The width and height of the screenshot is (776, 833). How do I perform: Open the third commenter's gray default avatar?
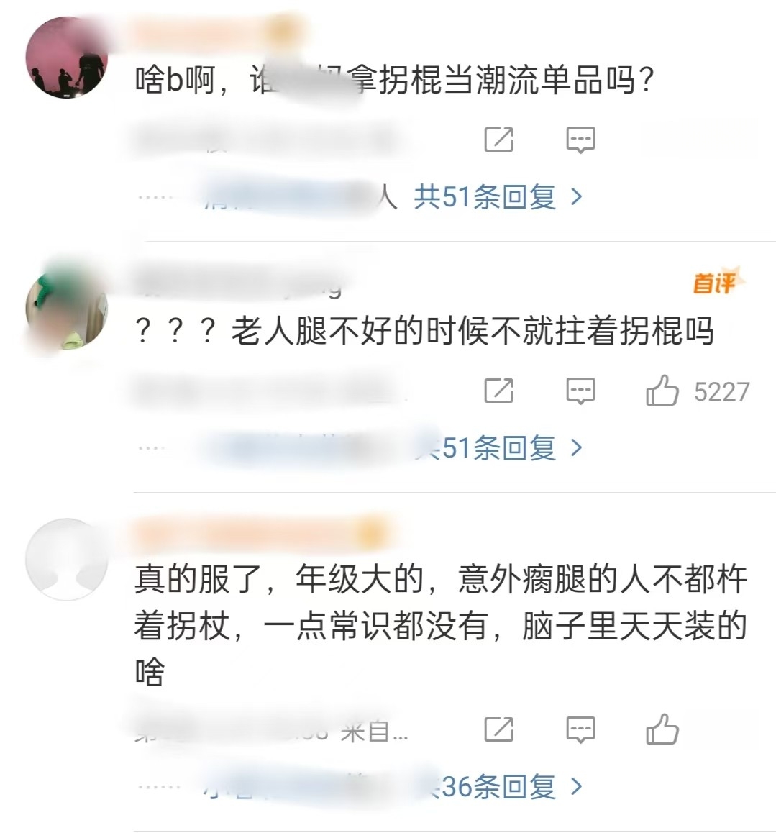coord(67,560)
